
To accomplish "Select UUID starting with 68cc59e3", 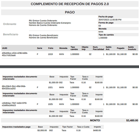I will pyautogui.click(x=14, y=87).
